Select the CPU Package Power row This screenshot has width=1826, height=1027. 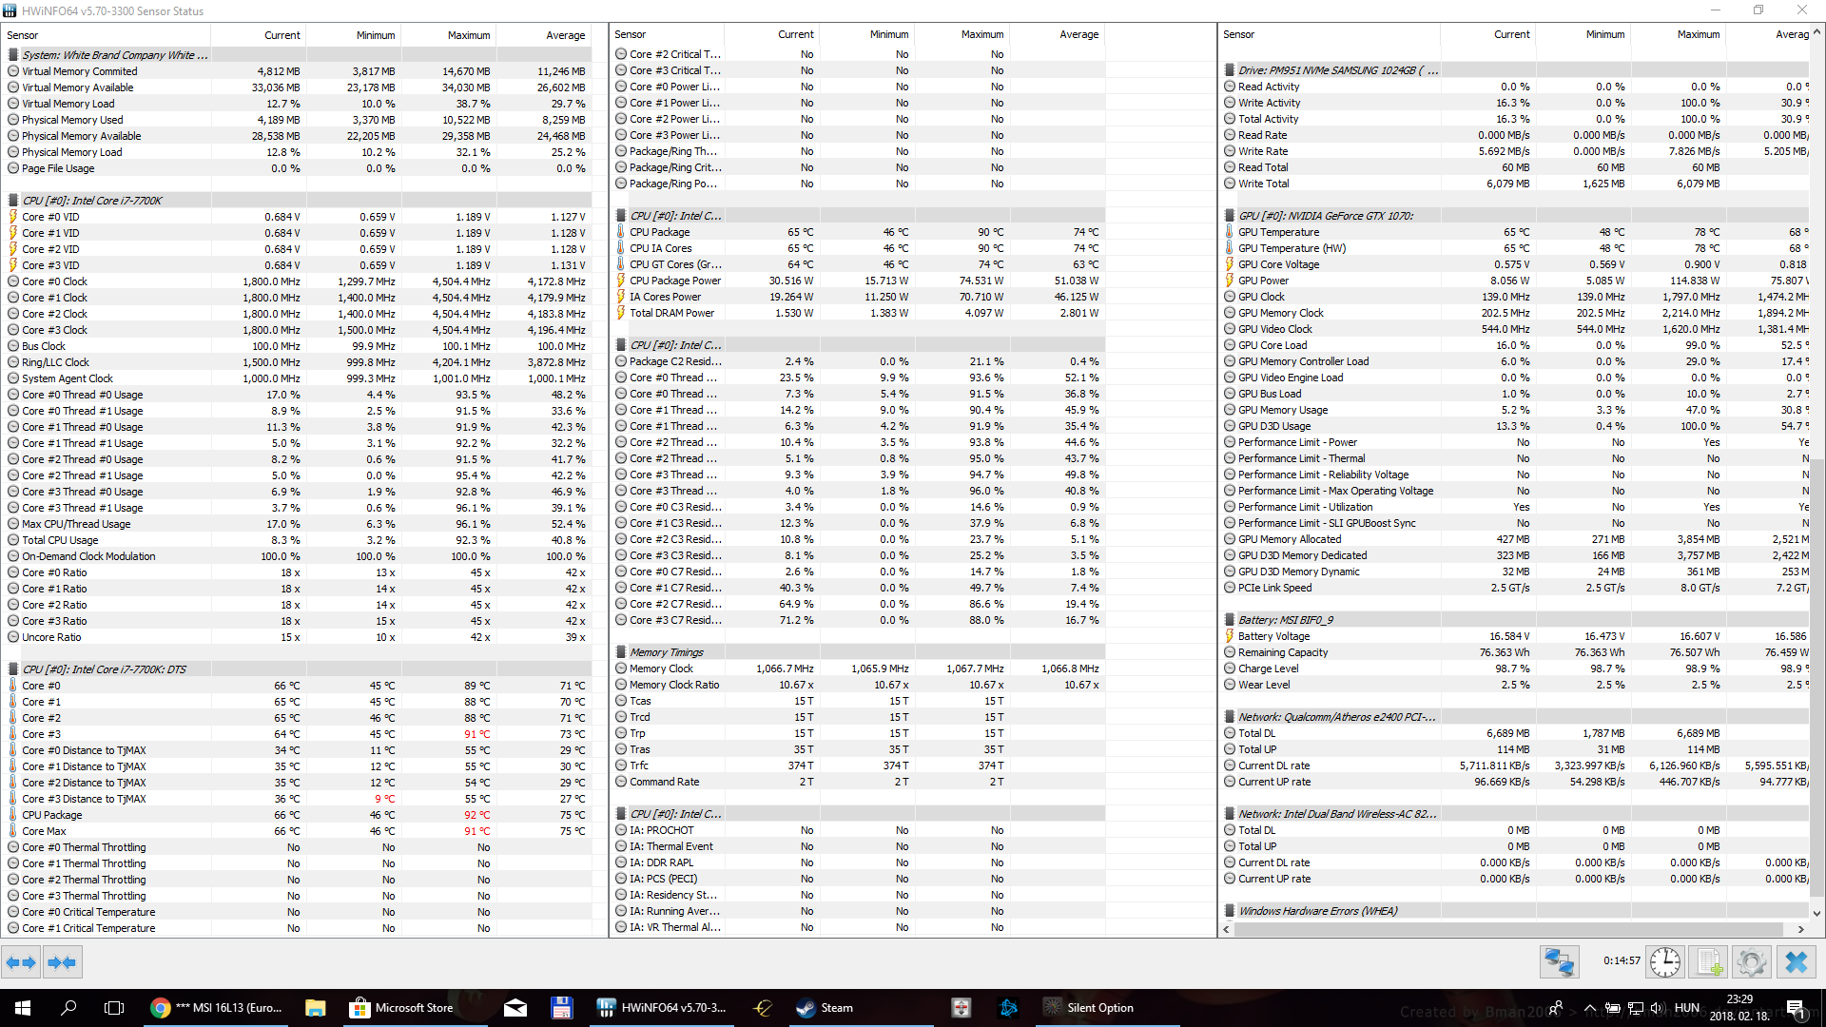pos(859,281)
